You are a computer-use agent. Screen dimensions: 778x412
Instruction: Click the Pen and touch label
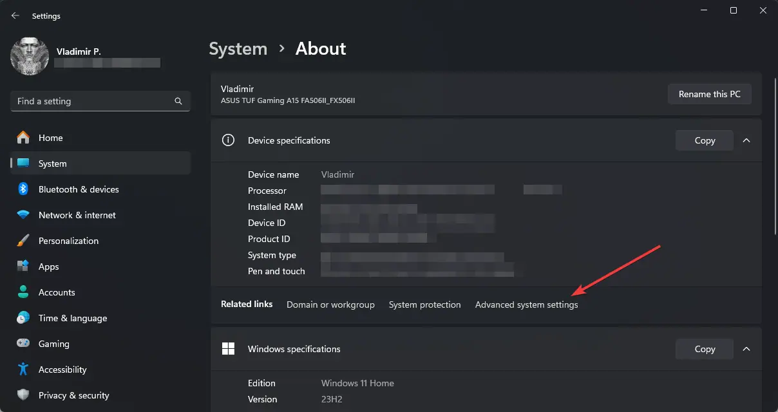(x=276, y=271)
